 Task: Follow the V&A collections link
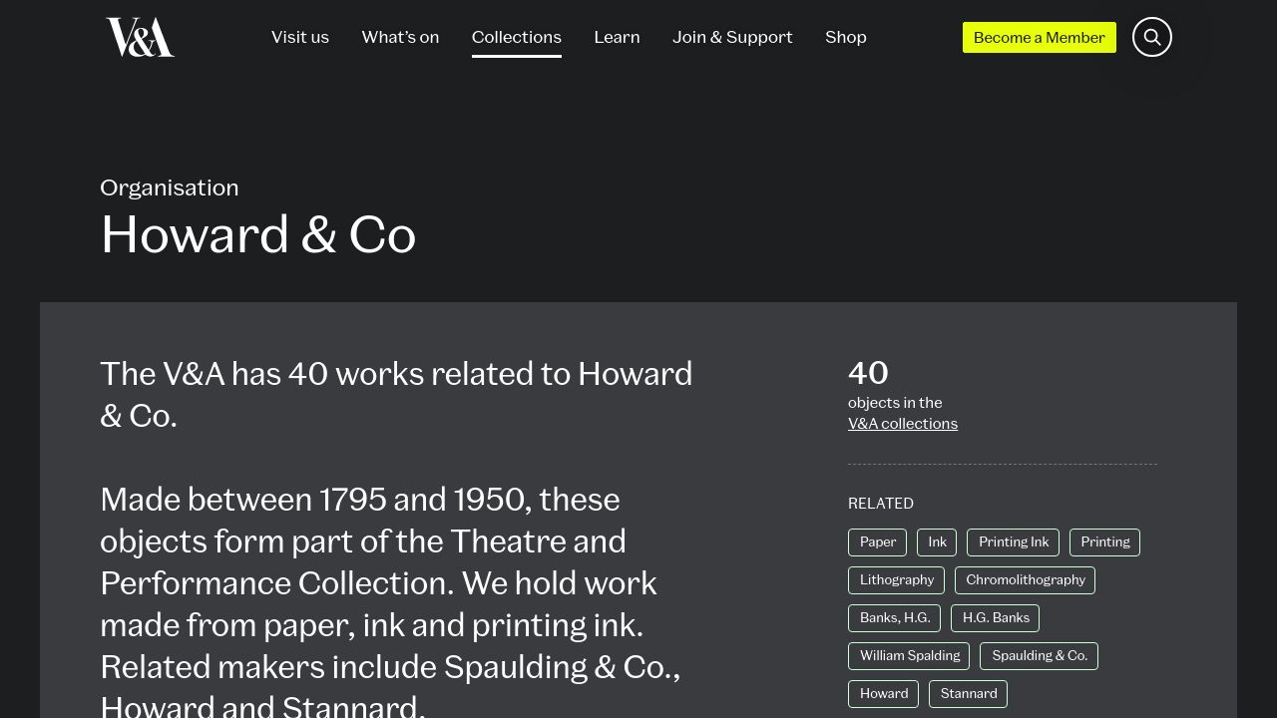pyautogui.click(x=903, y=424)
